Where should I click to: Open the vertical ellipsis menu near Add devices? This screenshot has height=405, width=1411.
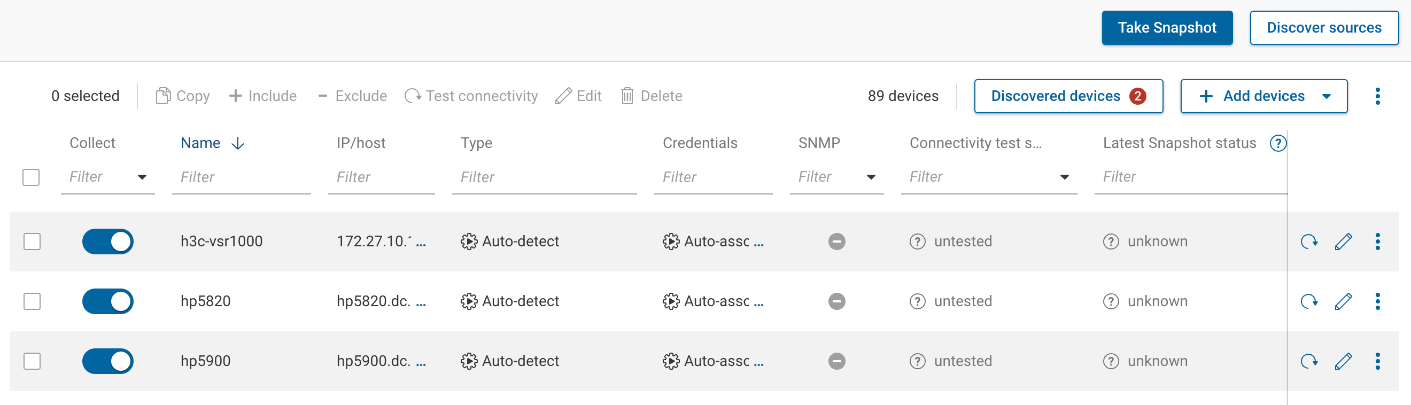pyautogui.click(x=1378, y=96)
